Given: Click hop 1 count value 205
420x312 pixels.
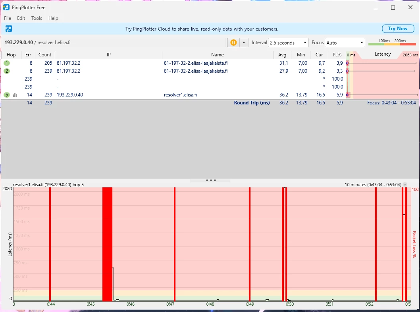Looking at the screenshot, I should [48, 63].
